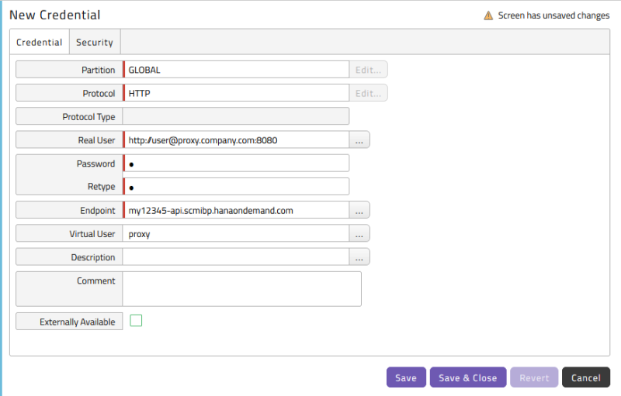Click the unsaved changes warning triangle icon
This screenshot has width=621, height=396.
click(x=488, y=15)
